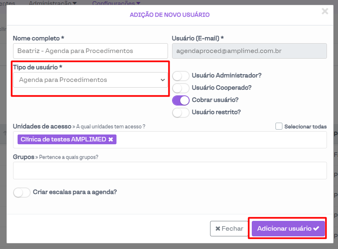Click the Adição de Novo Usuário title
This screenshot has width=338, height=249.
pyautogui.click(x=170, y=15)
